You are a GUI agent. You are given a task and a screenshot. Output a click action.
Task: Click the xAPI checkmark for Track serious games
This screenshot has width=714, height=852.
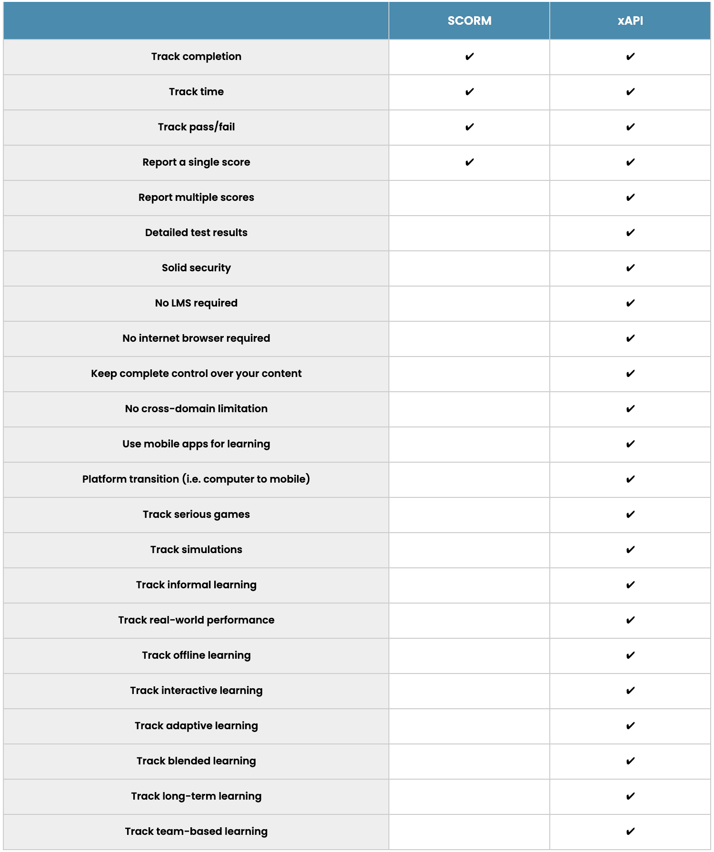click(630, 515)
